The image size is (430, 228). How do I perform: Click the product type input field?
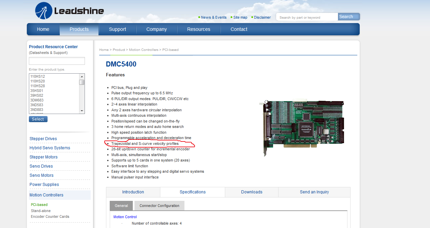[x=57, y=61]
